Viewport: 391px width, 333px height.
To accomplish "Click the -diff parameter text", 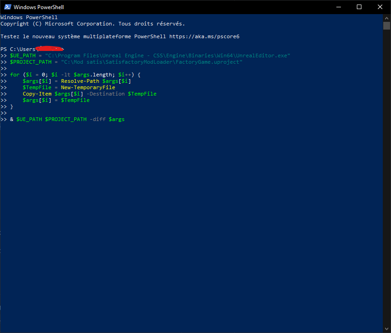I will tap(97, 119).
